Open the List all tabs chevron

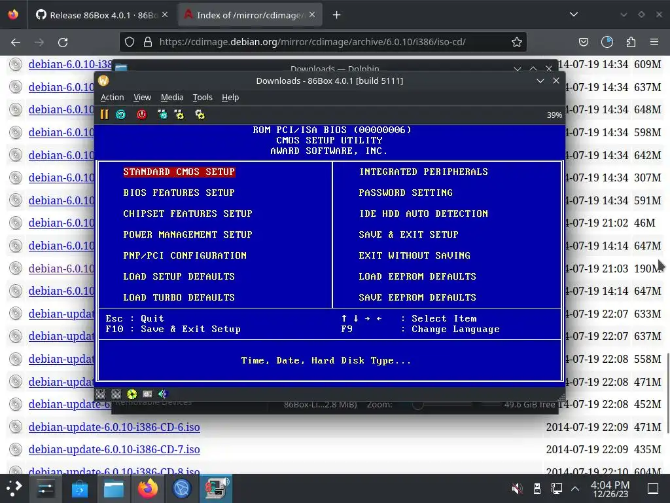pyautogui.click(x=574, y=15)
